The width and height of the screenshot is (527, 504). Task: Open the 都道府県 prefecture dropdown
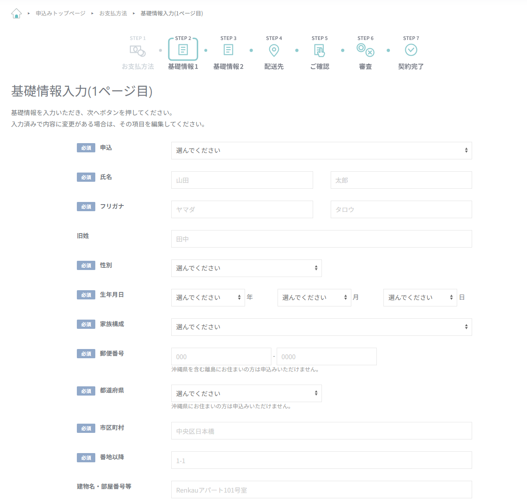click(246, 393)
